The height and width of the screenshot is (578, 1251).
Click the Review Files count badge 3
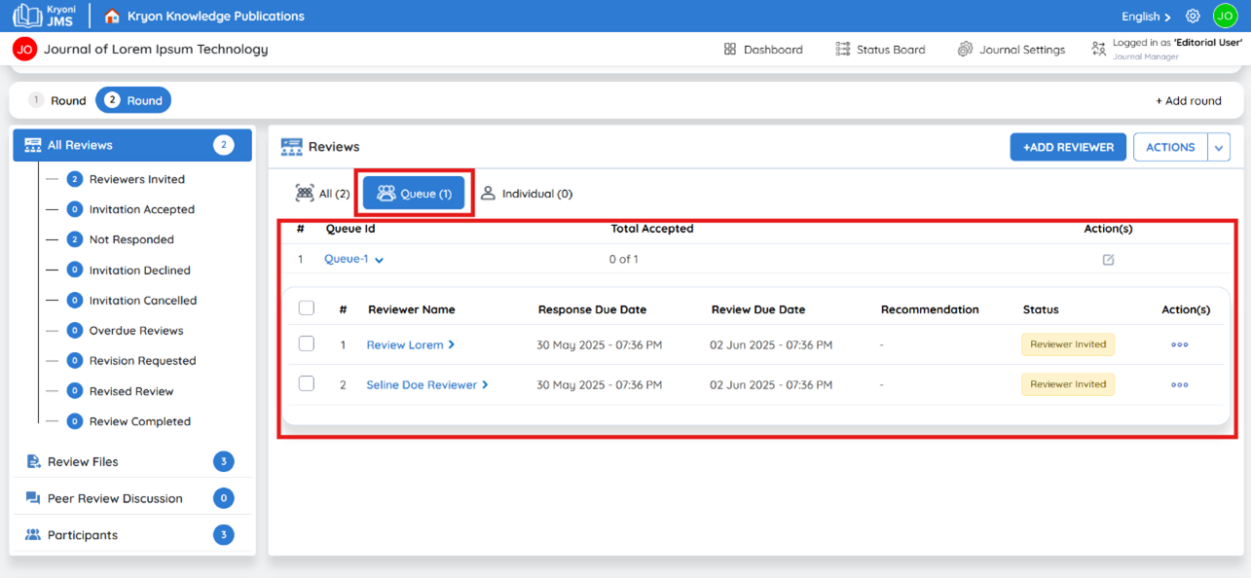click(224, 461)
